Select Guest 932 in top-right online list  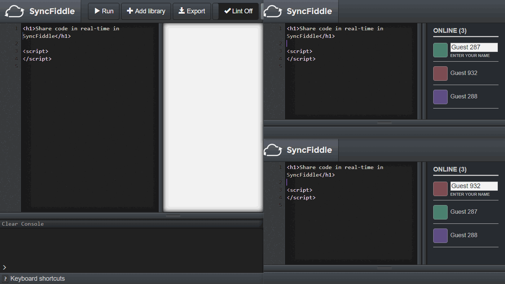464,73
